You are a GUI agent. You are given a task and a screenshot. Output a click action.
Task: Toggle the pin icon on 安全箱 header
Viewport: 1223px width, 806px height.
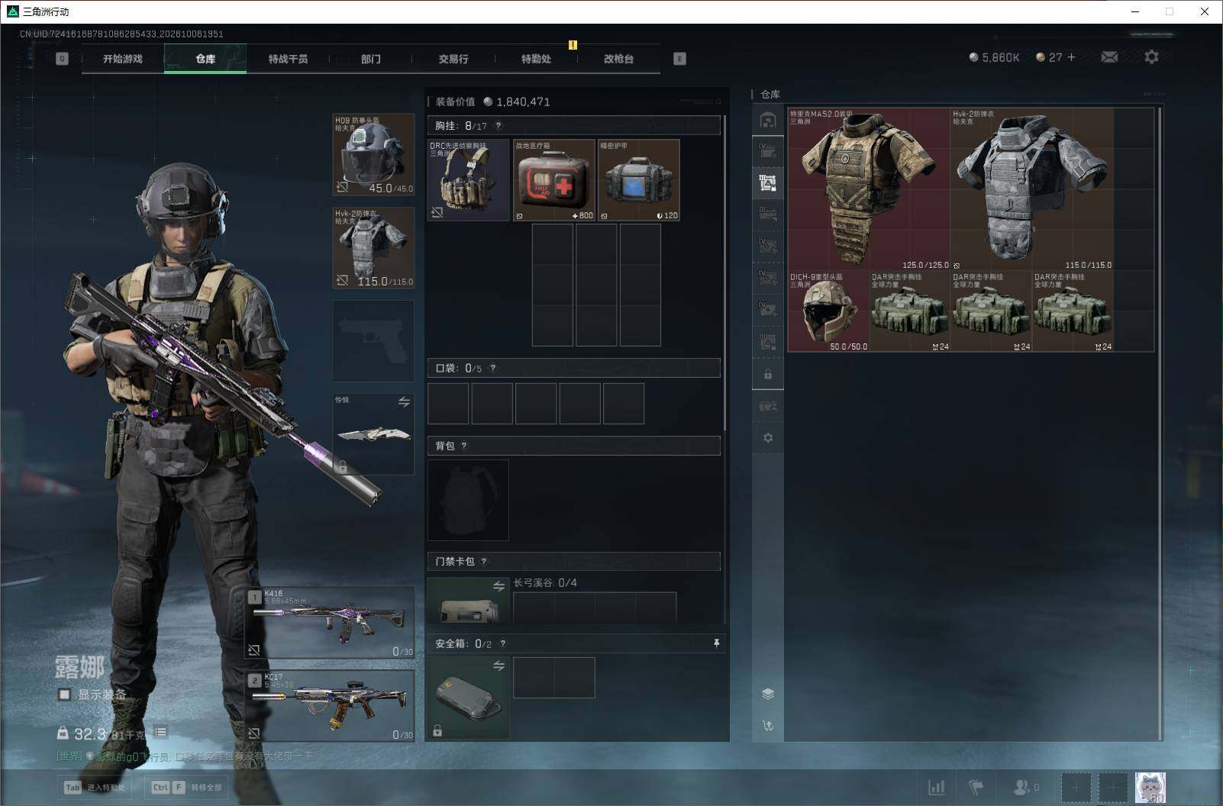(716, 643)
